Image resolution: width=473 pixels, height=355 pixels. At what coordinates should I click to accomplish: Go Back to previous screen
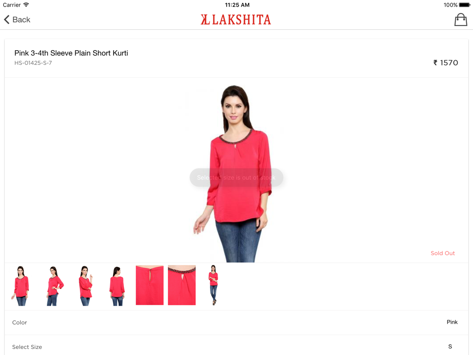click(x=17, y=19)
